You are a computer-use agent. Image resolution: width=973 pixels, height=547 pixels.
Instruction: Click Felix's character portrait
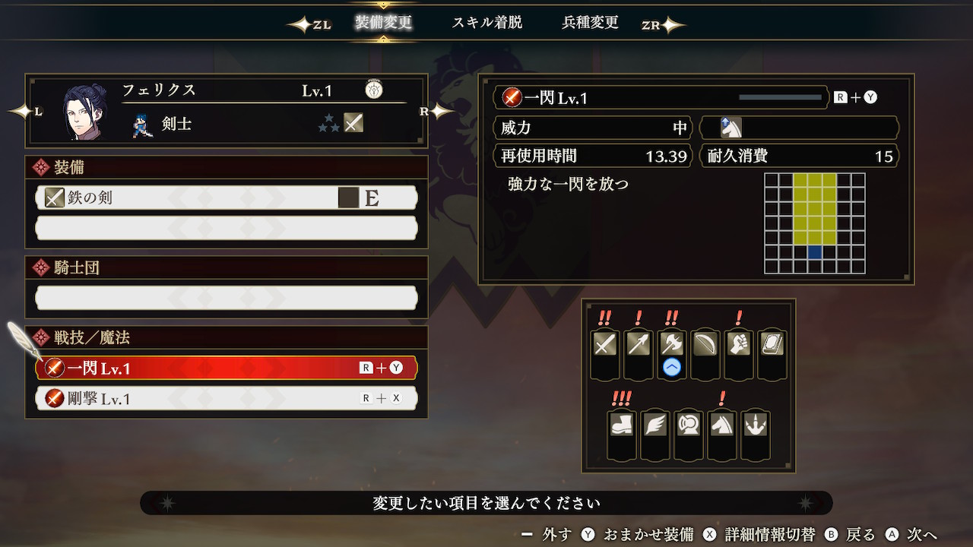pos(84,112)
